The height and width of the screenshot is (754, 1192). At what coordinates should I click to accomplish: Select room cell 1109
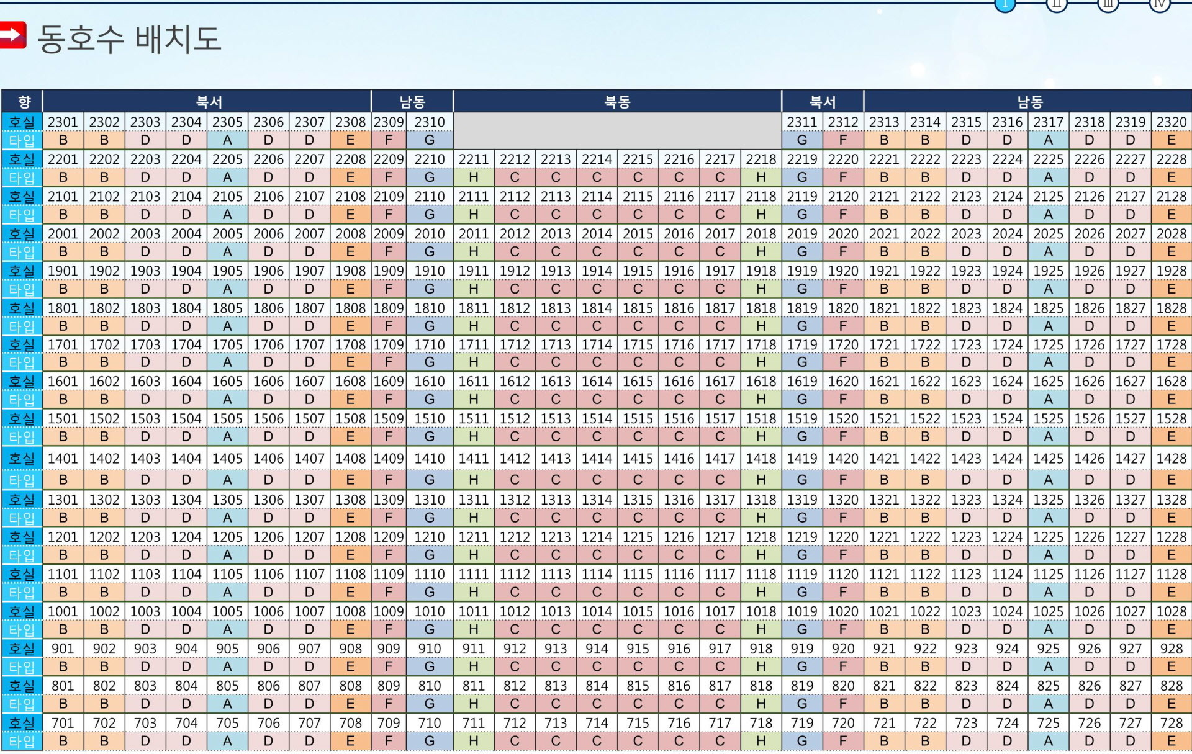pos(389,575)
